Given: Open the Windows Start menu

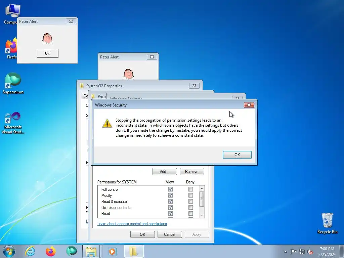Looking at the screenshot, I should (x=9, y=251).
